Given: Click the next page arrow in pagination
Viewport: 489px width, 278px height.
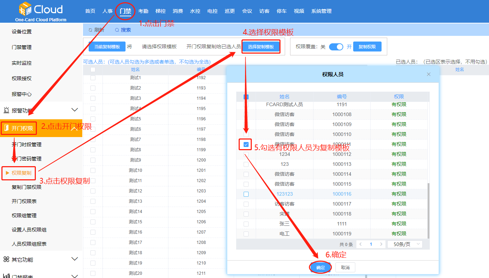Looking at the screenshot, I should (381, 244).
